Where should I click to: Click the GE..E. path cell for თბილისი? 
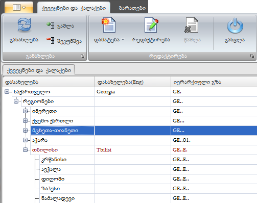[214, 150]
